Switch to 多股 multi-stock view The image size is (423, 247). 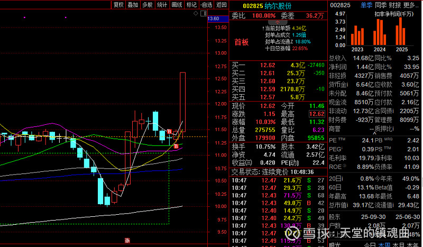(148, 5)
